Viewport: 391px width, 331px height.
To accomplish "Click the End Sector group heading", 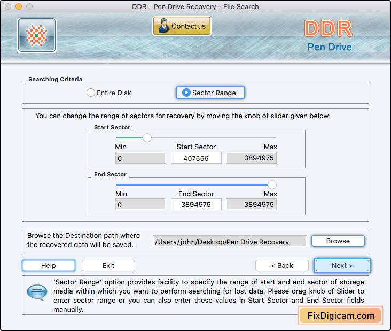I will (110, 174).
